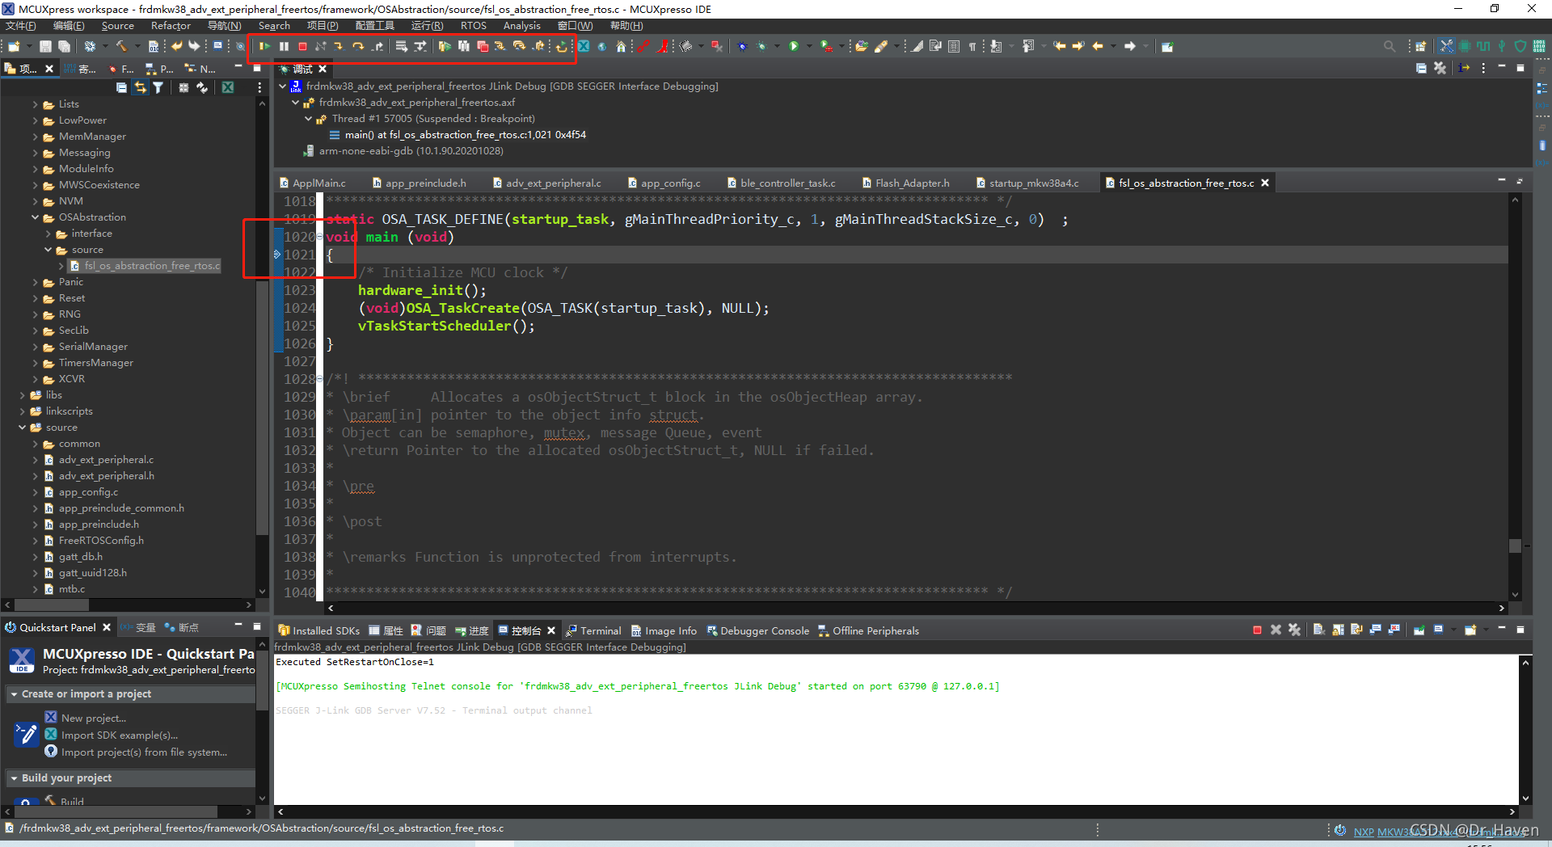Switch to the ApplMain.c editor tab
Screen dimensions: 1552x847
coord(312,183)
